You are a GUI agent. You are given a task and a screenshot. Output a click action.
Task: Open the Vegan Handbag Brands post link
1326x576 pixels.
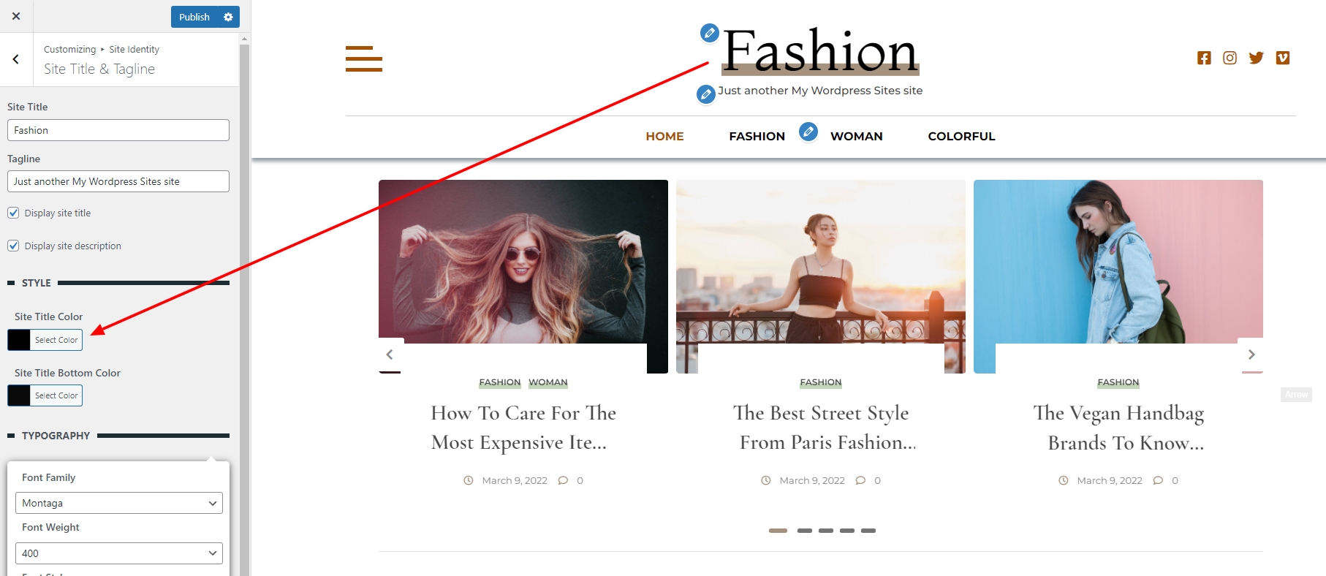tap(1118, 428)
